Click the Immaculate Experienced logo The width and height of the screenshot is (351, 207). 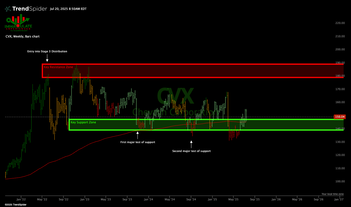click(x=19, y=23)
